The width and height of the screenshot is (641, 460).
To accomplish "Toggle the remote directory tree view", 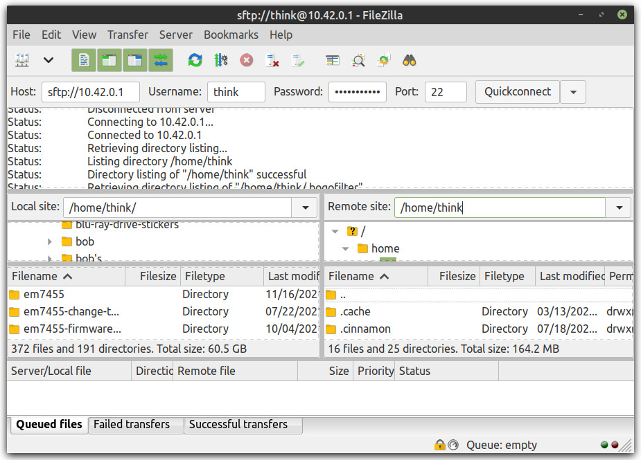I will point(134,60).
